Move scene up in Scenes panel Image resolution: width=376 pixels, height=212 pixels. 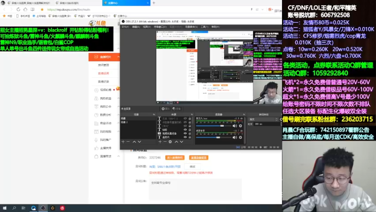[x=134, y=142]
